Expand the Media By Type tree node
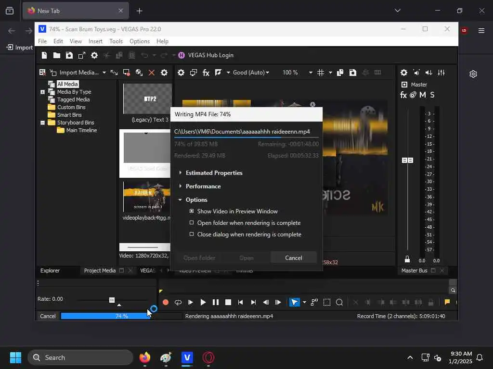This screenshot has height=369, width=493. [x=43, y=92]
